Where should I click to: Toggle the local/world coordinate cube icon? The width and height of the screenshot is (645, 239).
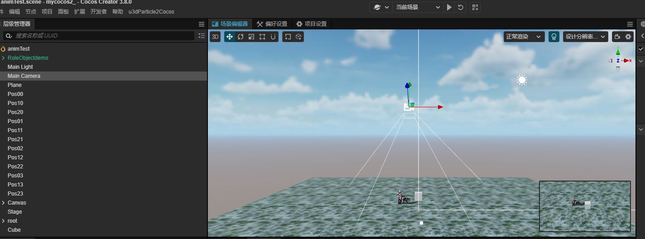[298, 37]
